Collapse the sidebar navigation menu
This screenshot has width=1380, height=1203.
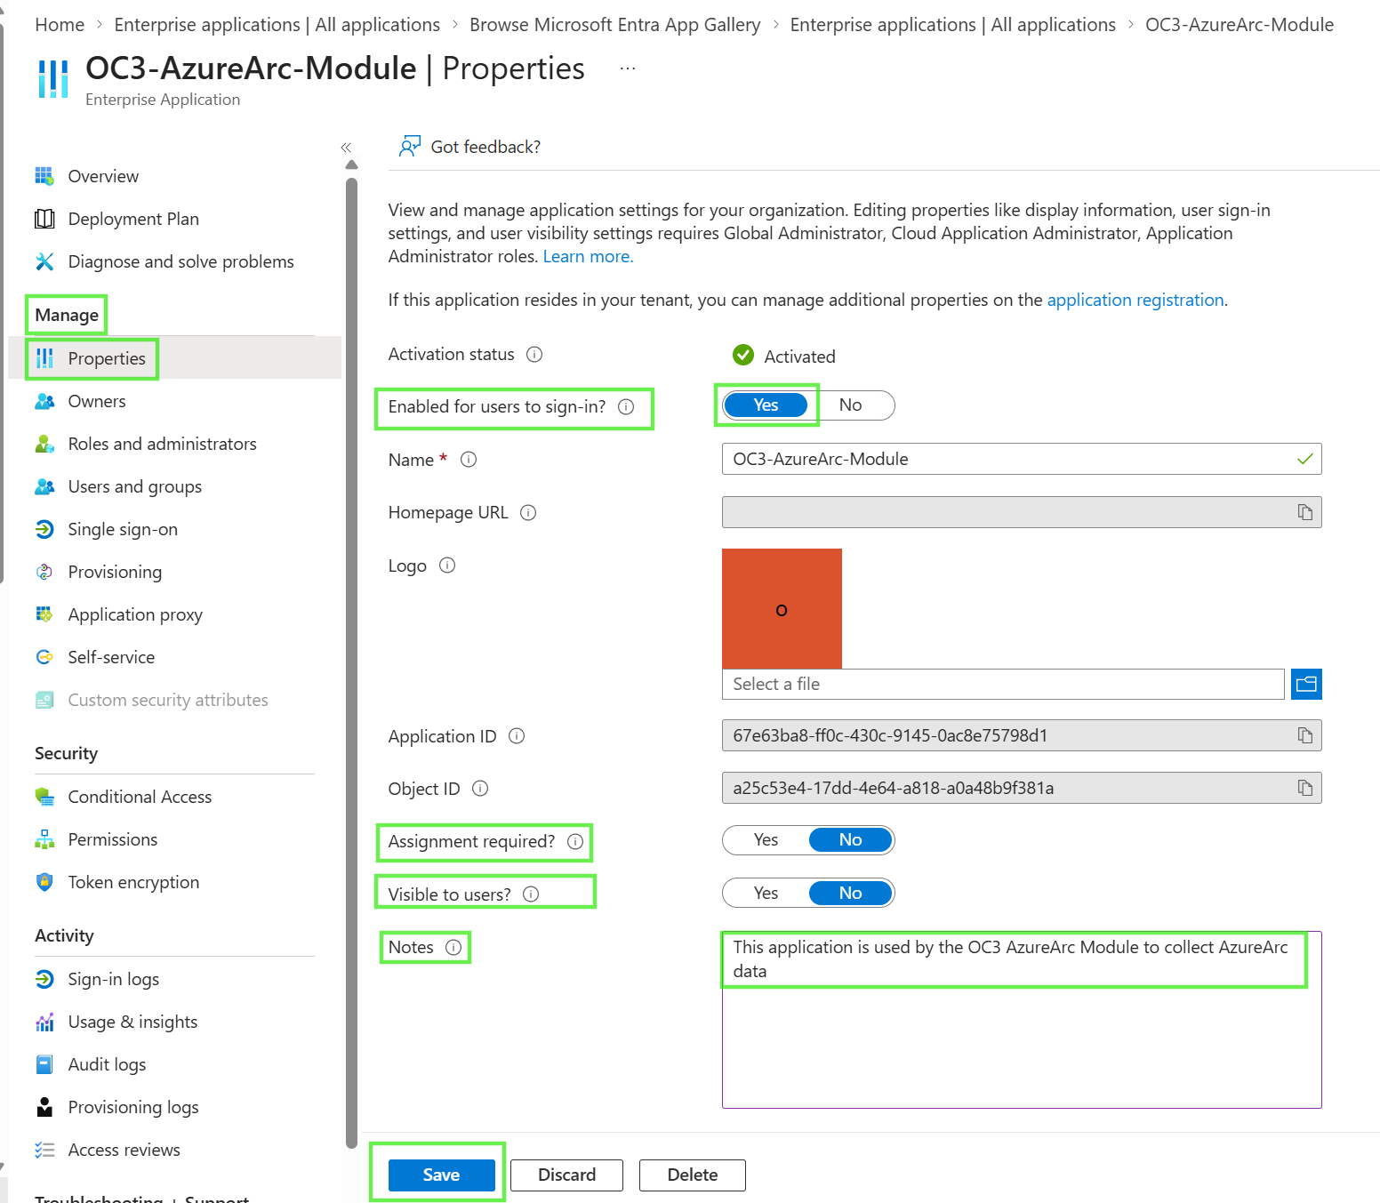pos(346,148)
